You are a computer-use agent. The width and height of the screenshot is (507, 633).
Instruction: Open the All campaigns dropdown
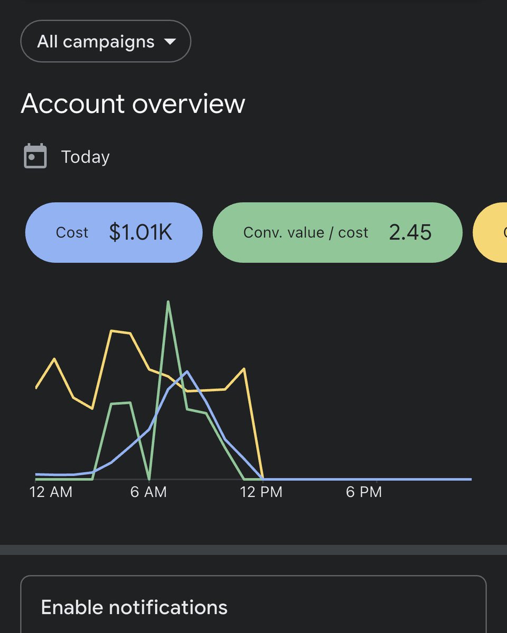(x=106, y=42)
